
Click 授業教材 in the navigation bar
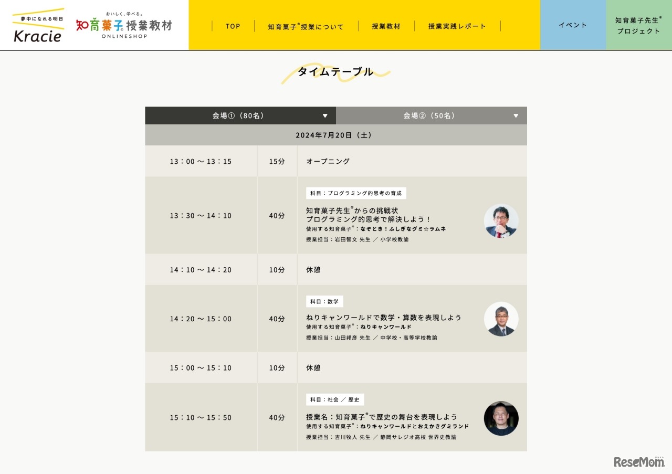click(386, 26)
